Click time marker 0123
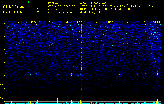Viewport: 164px width, 104px height. coord(49,22)
